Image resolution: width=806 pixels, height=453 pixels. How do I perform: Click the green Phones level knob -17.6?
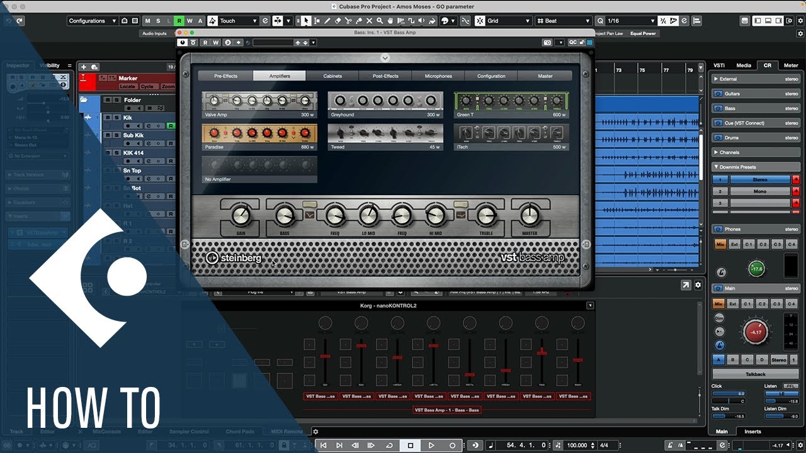tap(757, 269)
